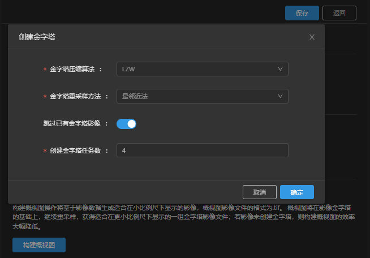Click the red asterisk before 创建金字塔任务数
The height and width of the screenshot is (258, 370).
[45, 151]
